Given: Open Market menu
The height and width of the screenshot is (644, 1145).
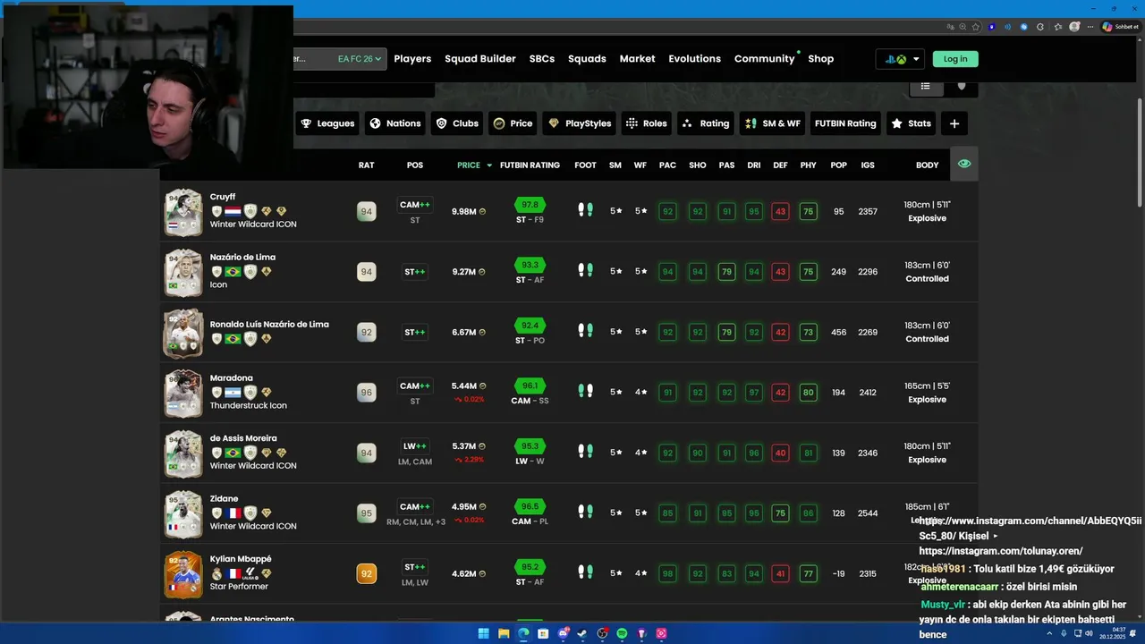Looking at the screenshot, I should point(637,59).
